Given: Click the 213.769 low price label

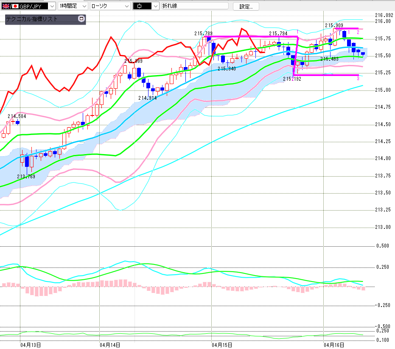Looking at the screenshot, I should 26,176.
